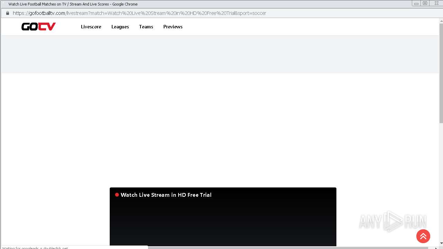
Task: Click the scrollbar up arrow
Action: point(441,20)
